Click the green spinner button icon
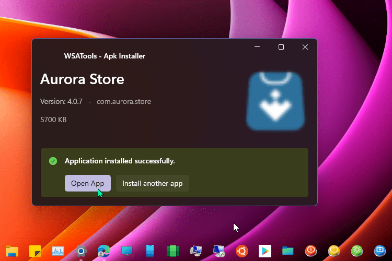This screenshot has width=392, height=261. point(357,251)
